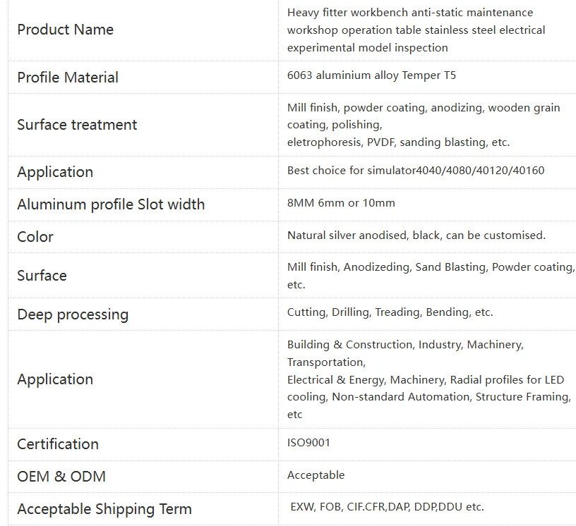Click the Surface treatment label
576x526 pixels.
pos(77,125)
